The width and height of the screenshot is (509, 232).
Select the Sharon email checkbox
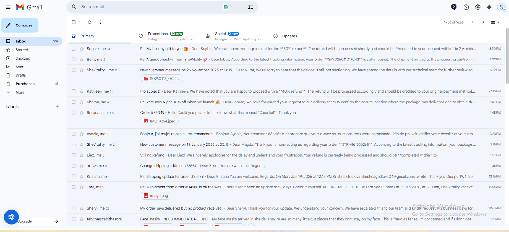[73, 102]
